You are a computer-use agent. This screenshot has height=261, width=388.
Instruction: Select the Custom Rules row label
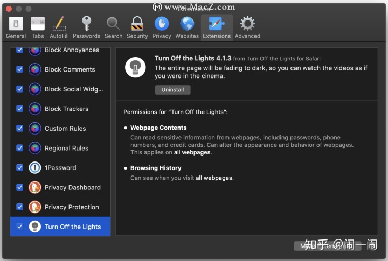65,128
